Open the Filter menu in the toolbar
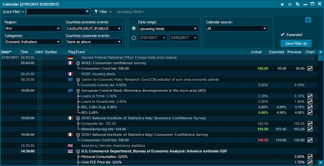 click(x=103, y=12)
